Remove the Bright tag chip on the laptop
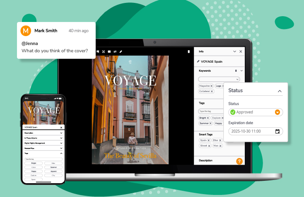 click(208, 118)
